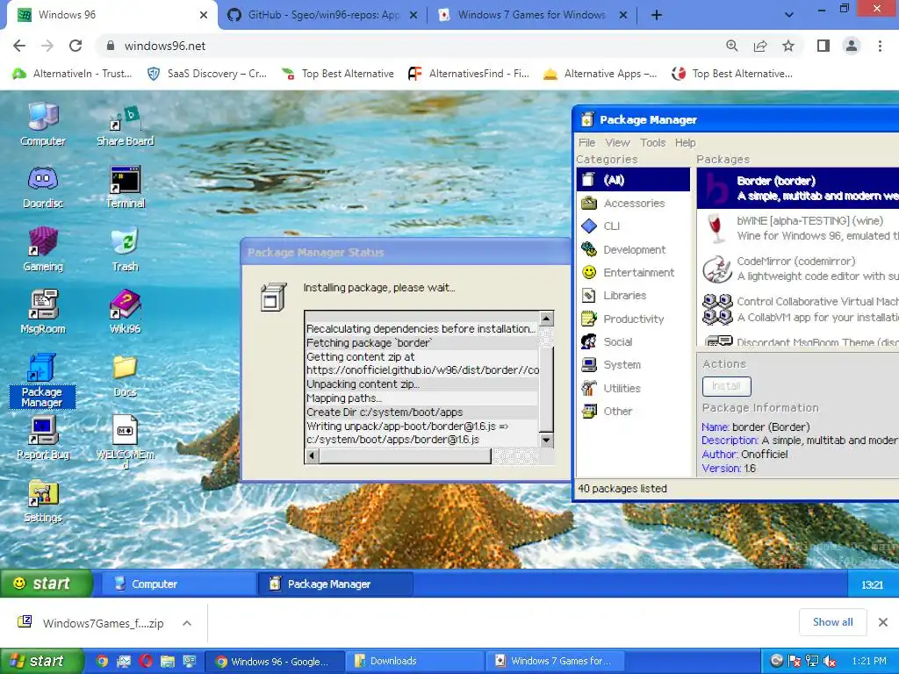
Task: Launch MsgRoom from the desktop
Action: pyautogui.click(x=43, y=312)
